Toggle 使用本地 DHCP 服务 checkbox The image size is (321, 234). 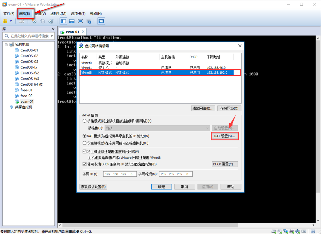[84, 164]
